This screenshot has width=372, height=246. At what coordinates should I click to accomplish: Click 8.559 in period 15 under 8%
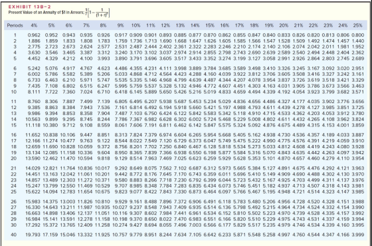[x=104, y=125]
